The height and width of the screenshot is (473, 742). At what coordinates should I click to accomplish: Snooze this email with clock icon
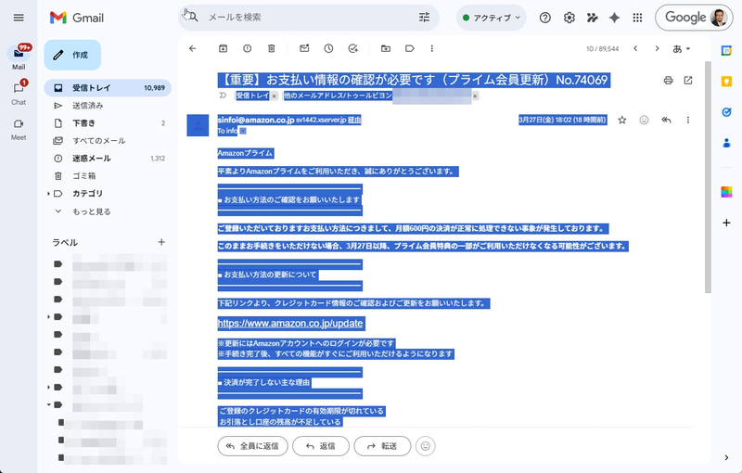(328, 48)
